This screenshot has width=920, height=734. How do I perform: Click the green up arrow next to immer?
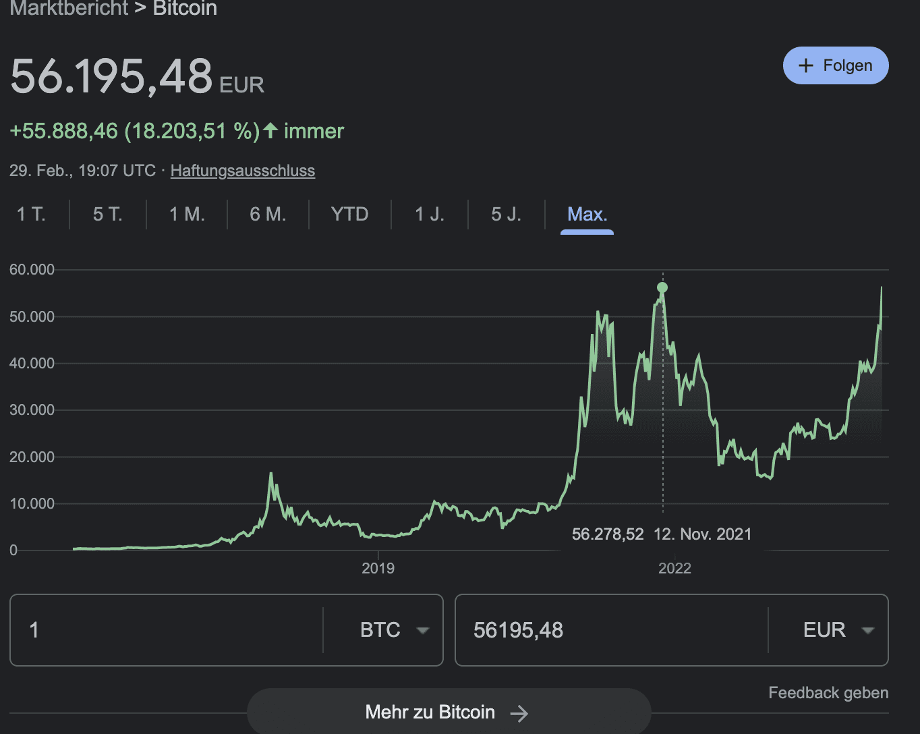(270, 130)
